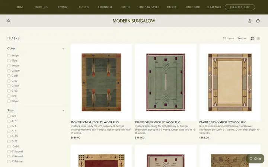
Task: Click the FILTERS heading
Action: pyautogui.click(x=13, y=38)
